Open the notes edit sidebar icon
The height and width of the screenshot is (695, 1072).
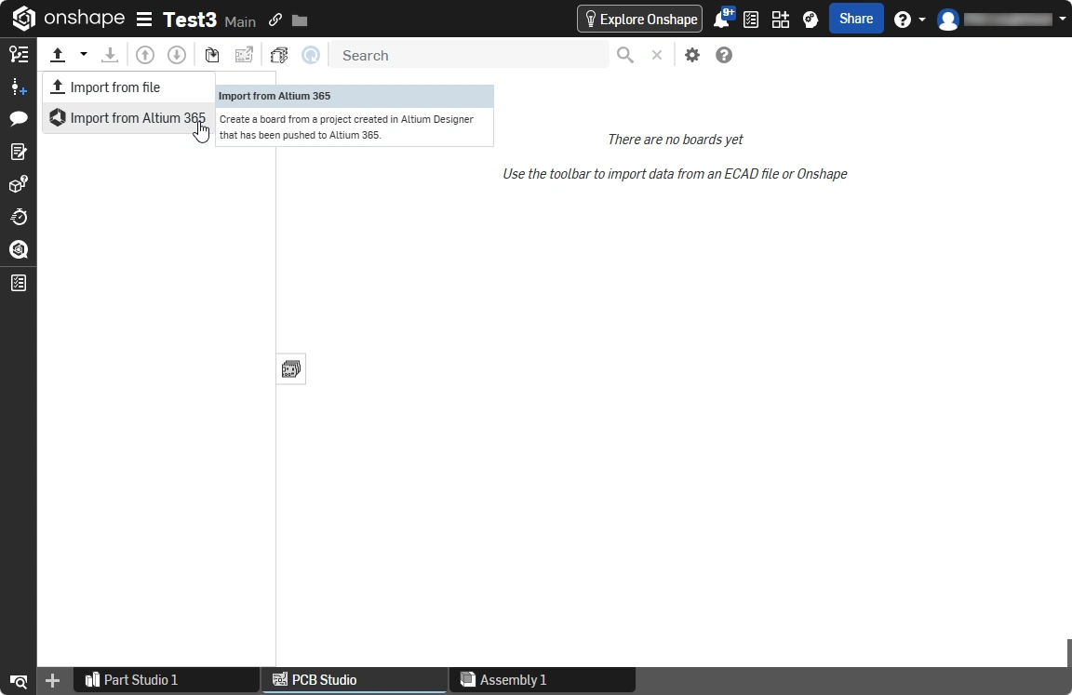(19, 152)
